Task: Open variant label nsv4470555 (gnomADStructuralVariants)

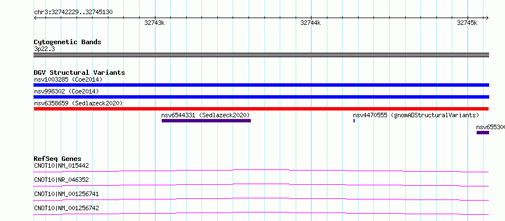Action: (x=416, y=115)
